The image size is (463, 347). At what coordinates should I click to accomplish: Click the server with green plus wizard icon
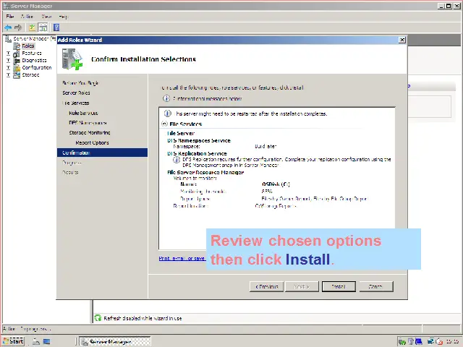(x=72, y=59)
